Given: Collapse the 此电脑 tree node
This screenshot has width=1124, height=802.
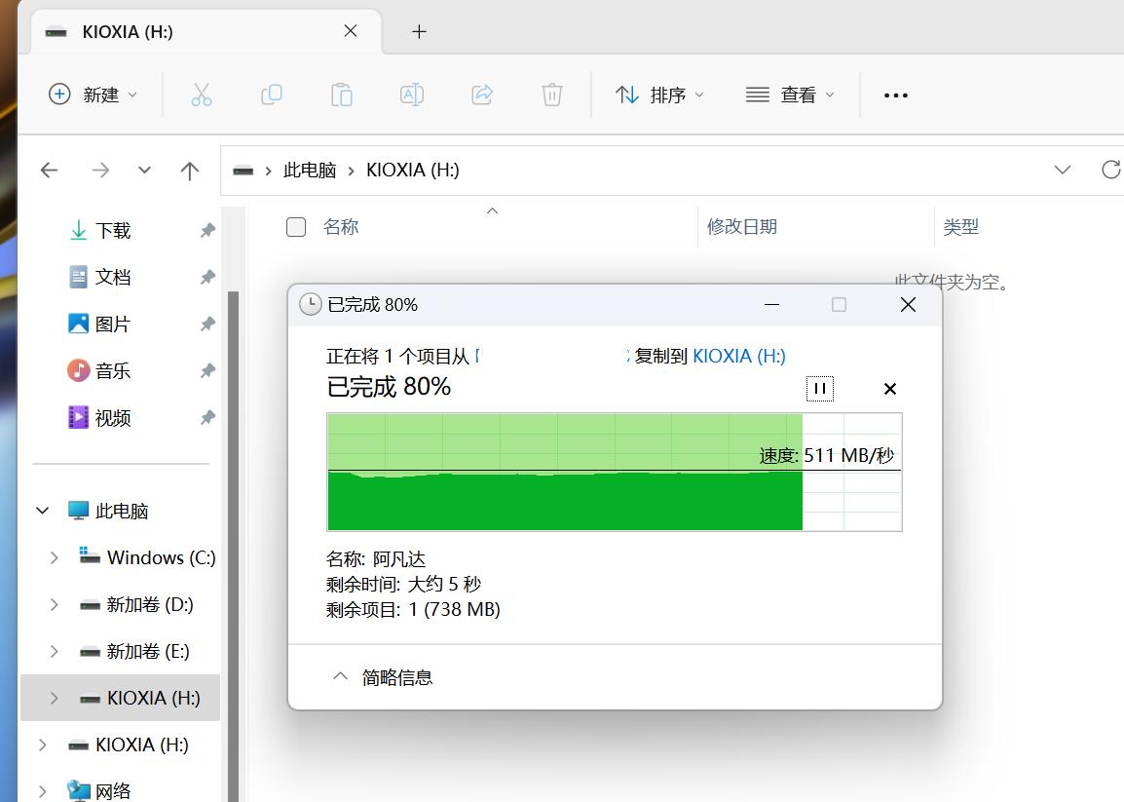Looking at the screenshot, I should [x=42, y=510].
